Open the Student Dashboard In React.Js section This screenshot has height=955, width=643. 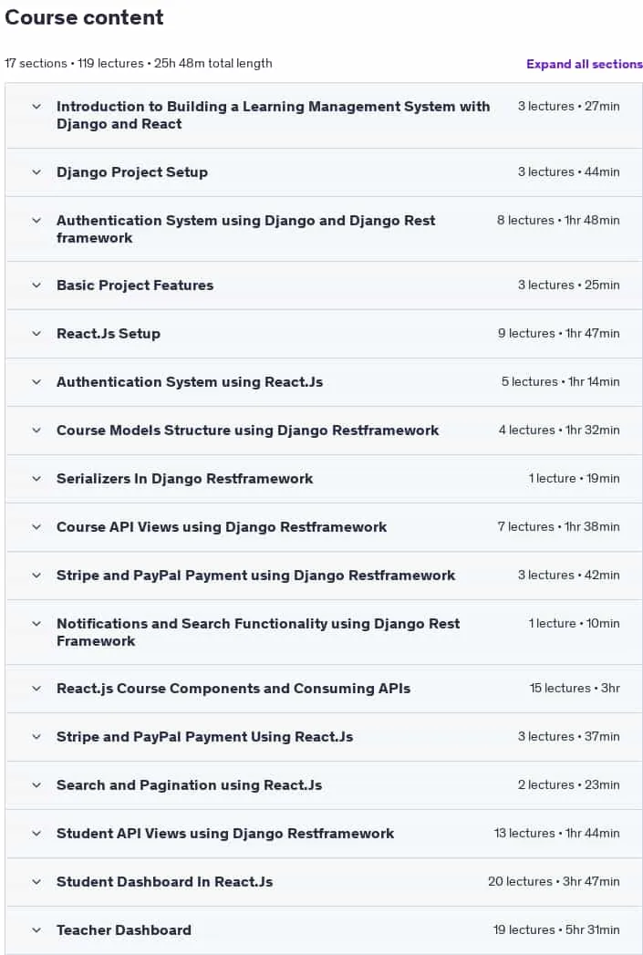coord(164,882)
